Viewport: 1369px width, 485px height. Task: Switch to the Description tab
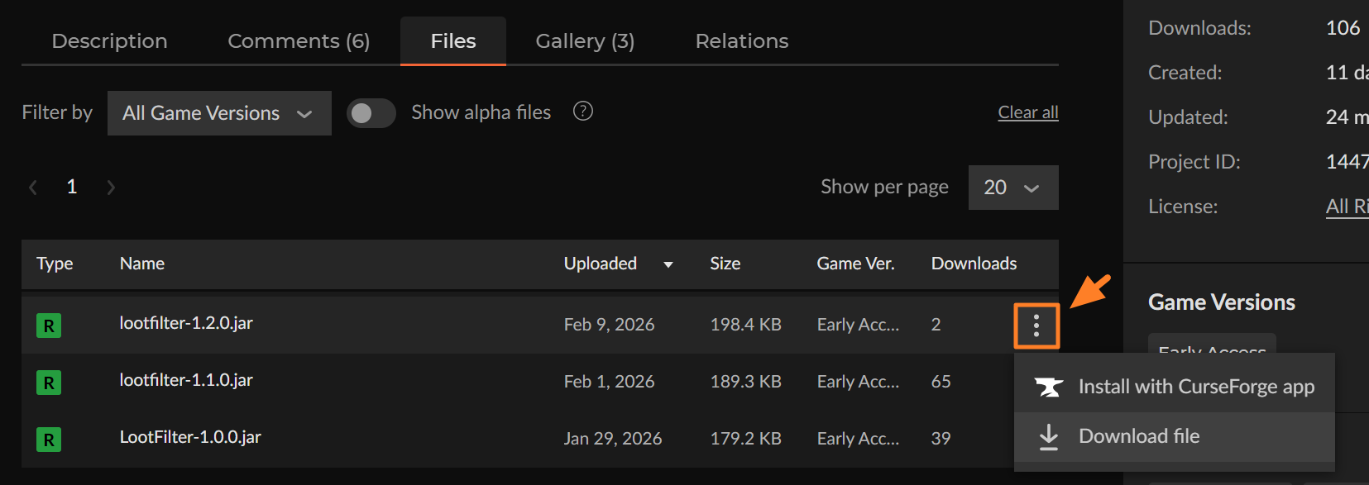(109, 41)
